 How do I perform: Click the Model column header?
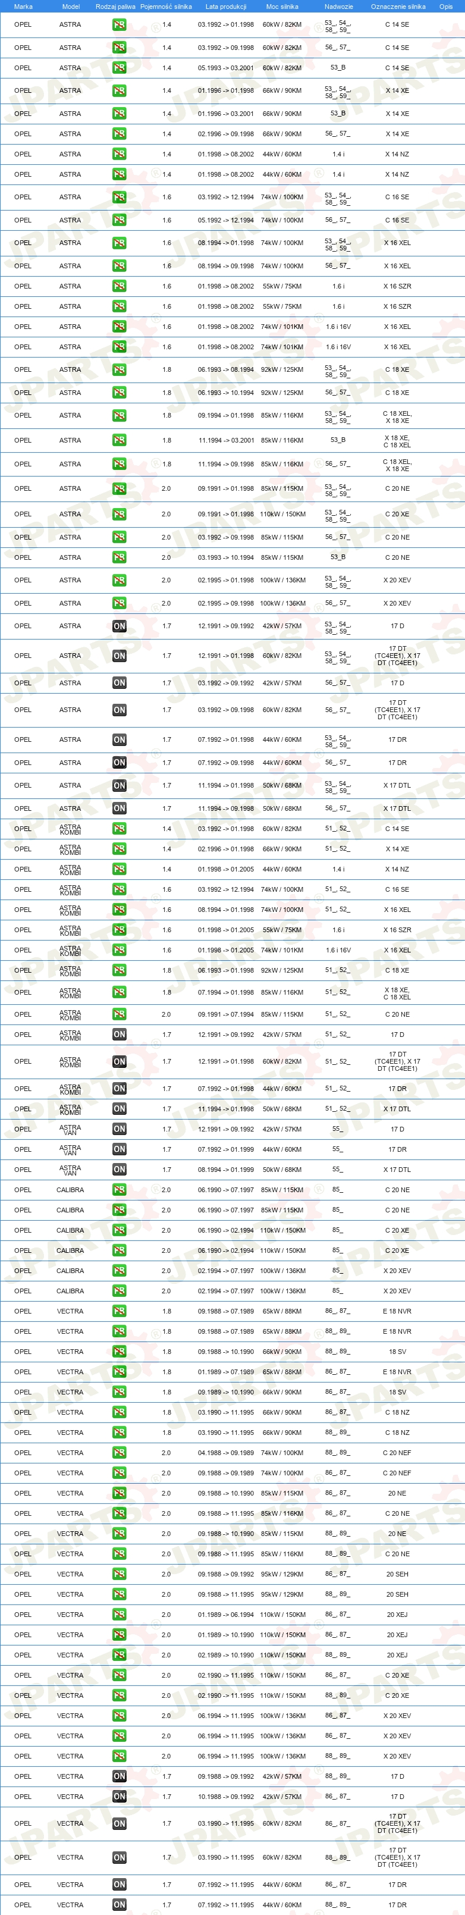click(x=71, y=7)
